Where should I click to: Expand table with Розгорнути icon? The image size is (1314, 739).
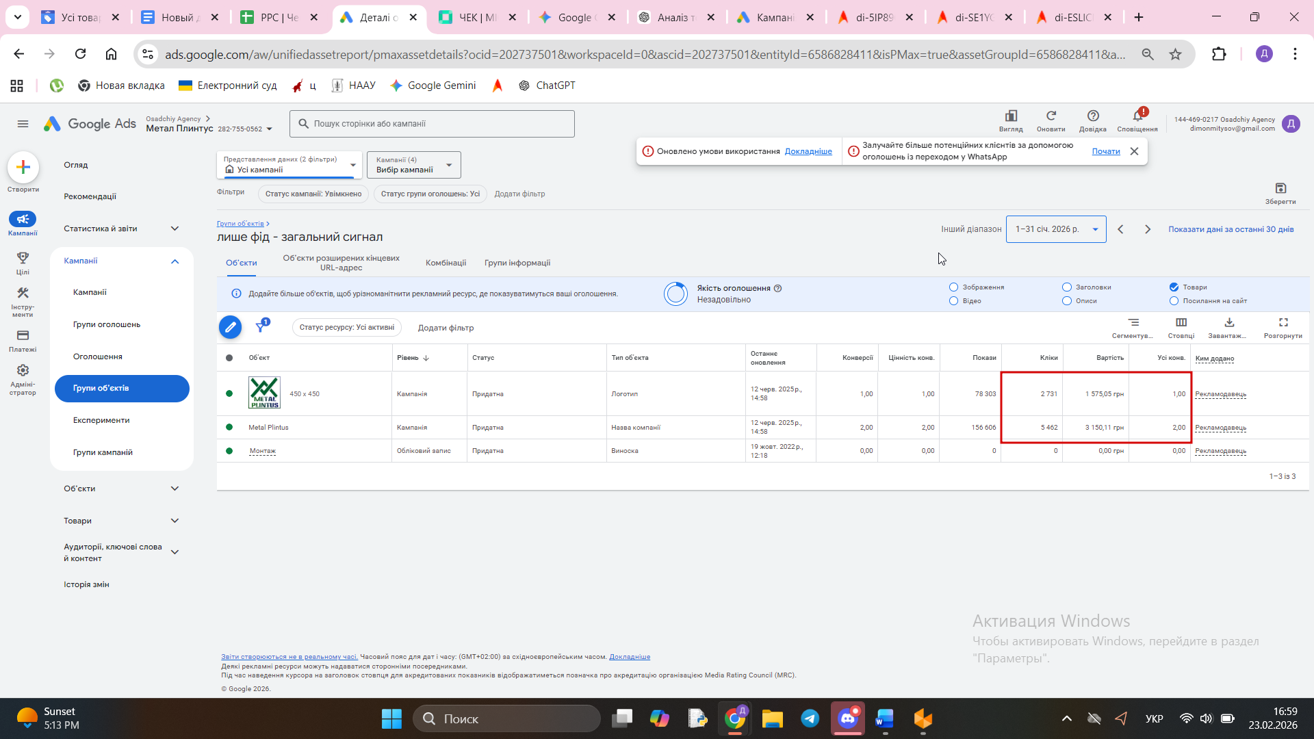(1283, 323)
